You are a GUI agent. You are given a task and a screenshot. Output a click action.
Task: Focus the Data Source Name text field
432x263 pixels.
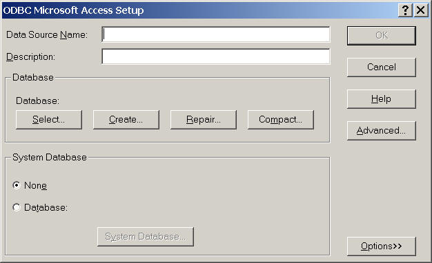pos(216,34)
